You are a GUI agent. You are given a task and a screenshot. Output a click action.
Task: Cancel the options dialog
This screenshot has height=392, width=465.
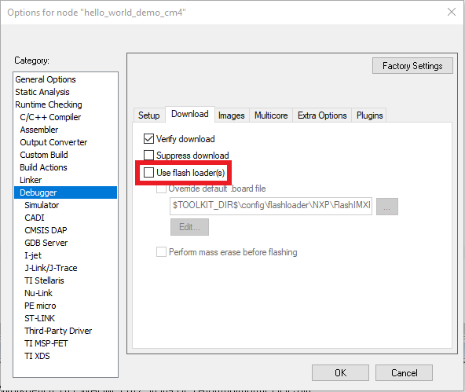click(x=404, y=372)
